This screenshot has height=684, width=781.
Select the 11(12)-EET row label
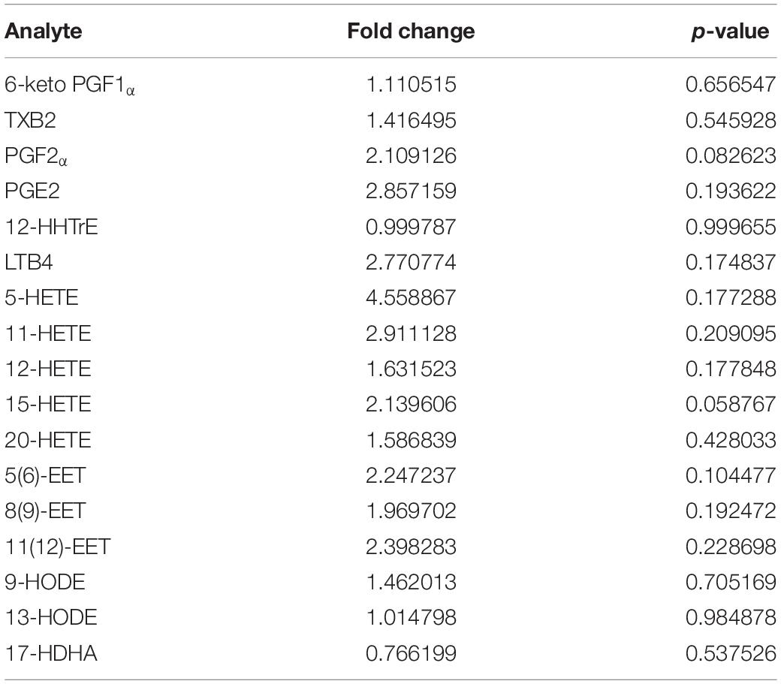point(58,547)
